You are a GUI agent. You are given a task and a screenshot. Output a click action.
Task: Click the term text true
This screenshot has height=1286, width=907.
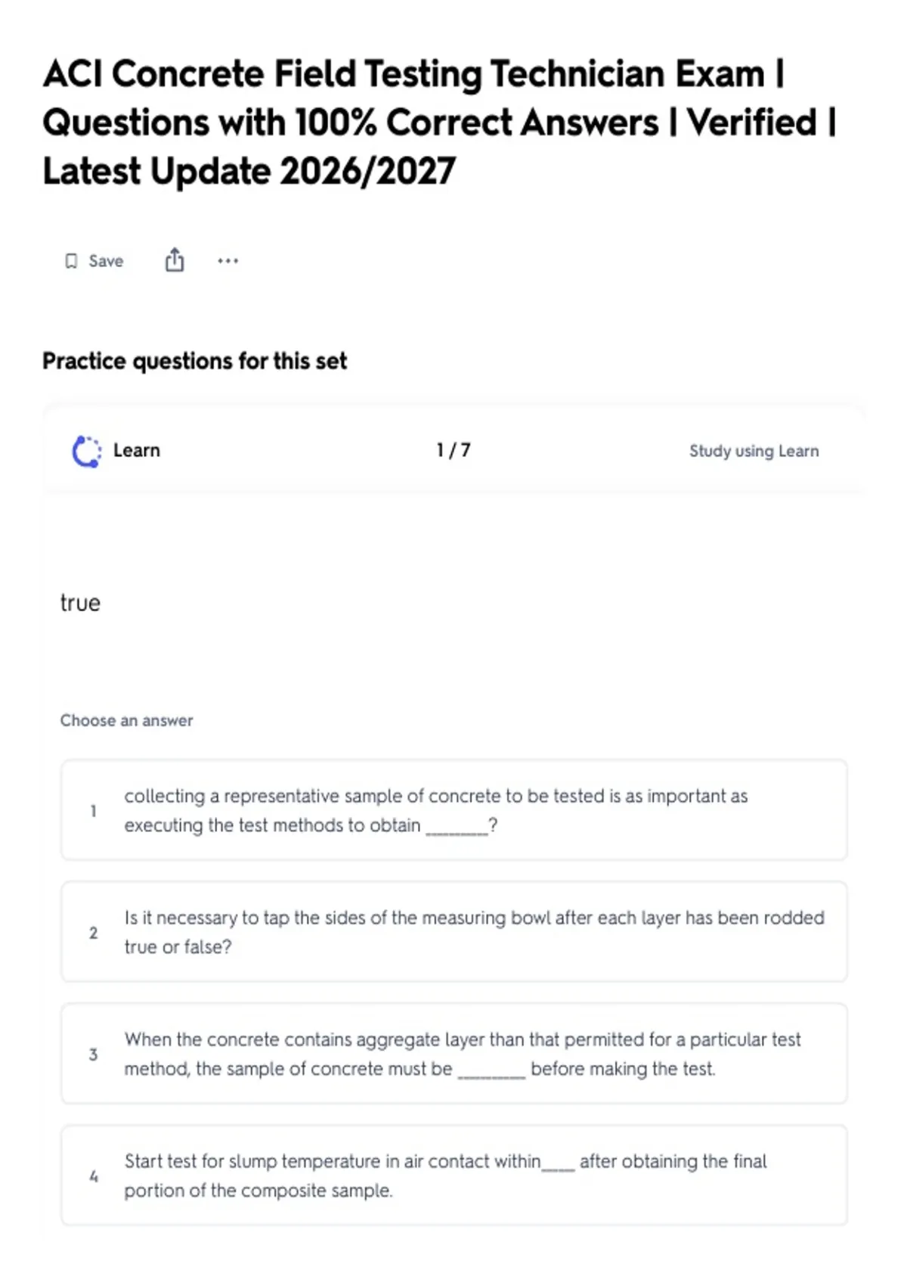[80, 603]
